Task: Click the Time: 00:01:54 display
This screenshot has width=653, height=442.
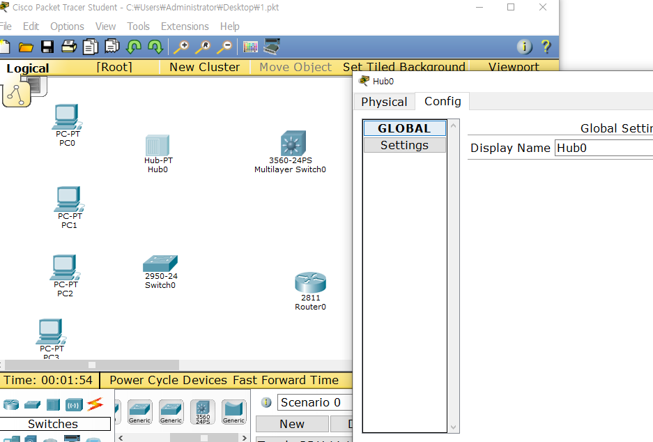Action: 48,380
